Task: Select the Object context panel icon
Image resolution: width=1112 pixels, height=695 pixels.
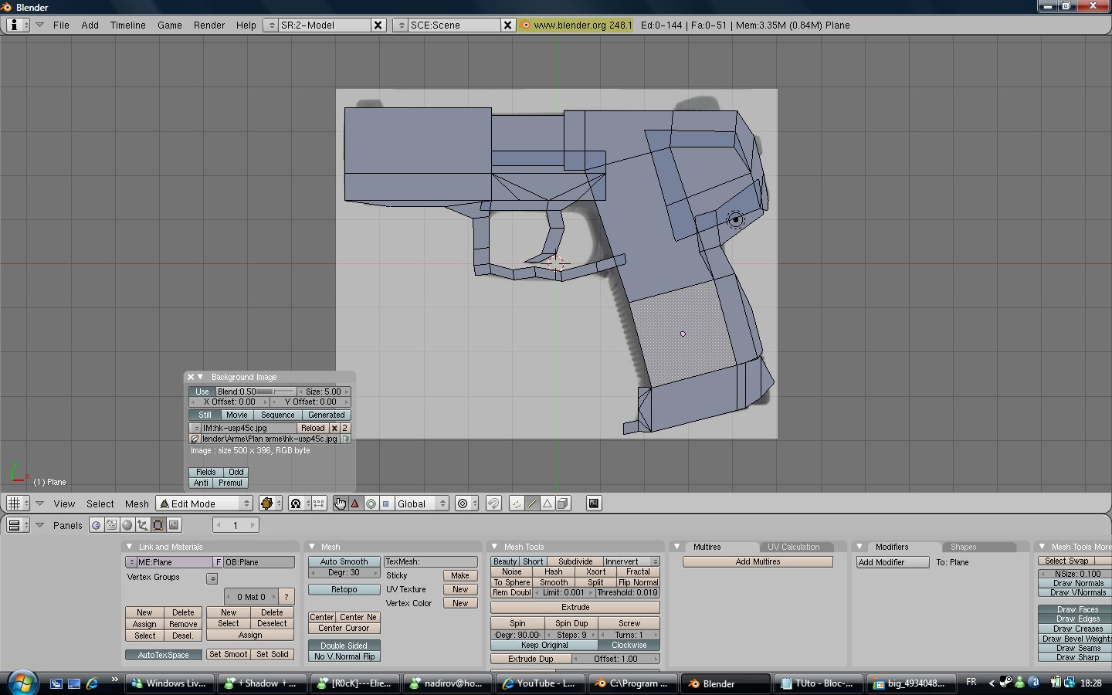Action: (x=143, y=525)
